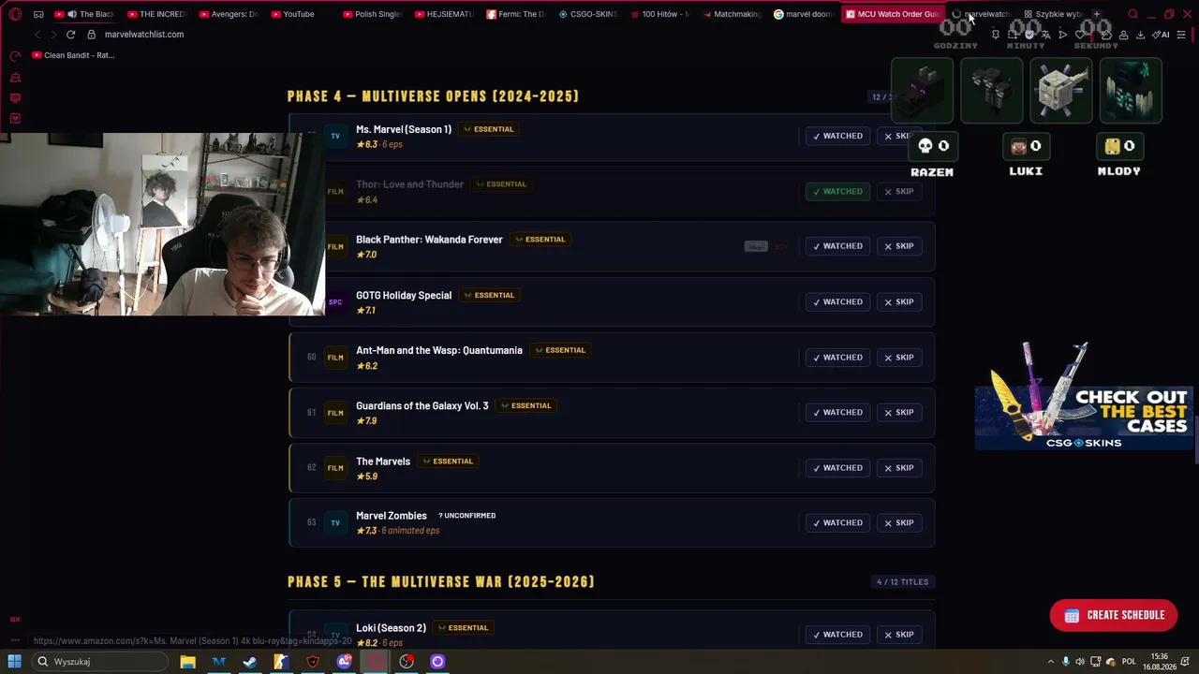Click the page reload icon
Viewport: 1199px width, 674px height.
70,35
